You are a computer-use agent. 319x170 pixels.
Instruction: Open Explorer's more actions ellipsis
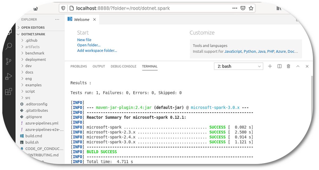click(x=57, y=19)
